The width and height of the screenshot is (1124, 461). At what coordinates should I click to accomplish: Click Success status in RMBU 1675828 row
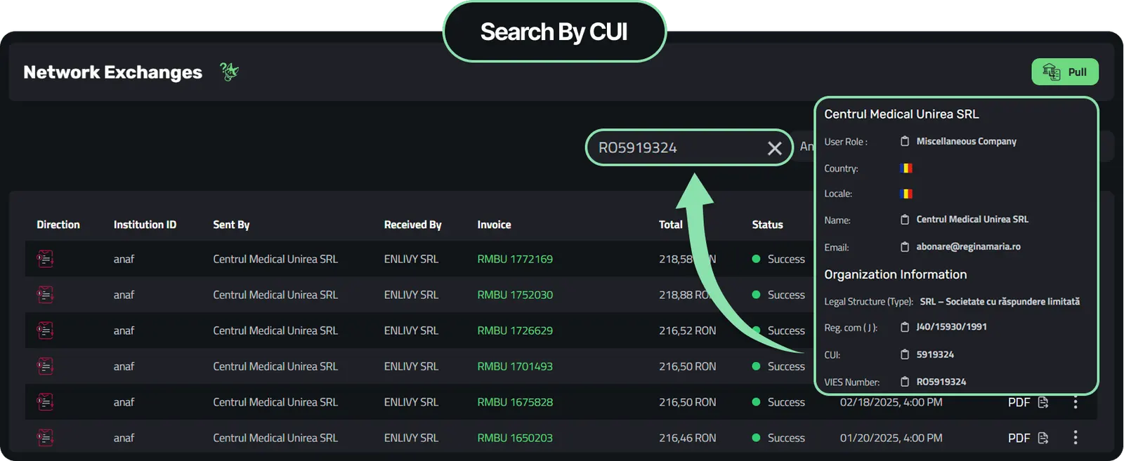(778, 402)
